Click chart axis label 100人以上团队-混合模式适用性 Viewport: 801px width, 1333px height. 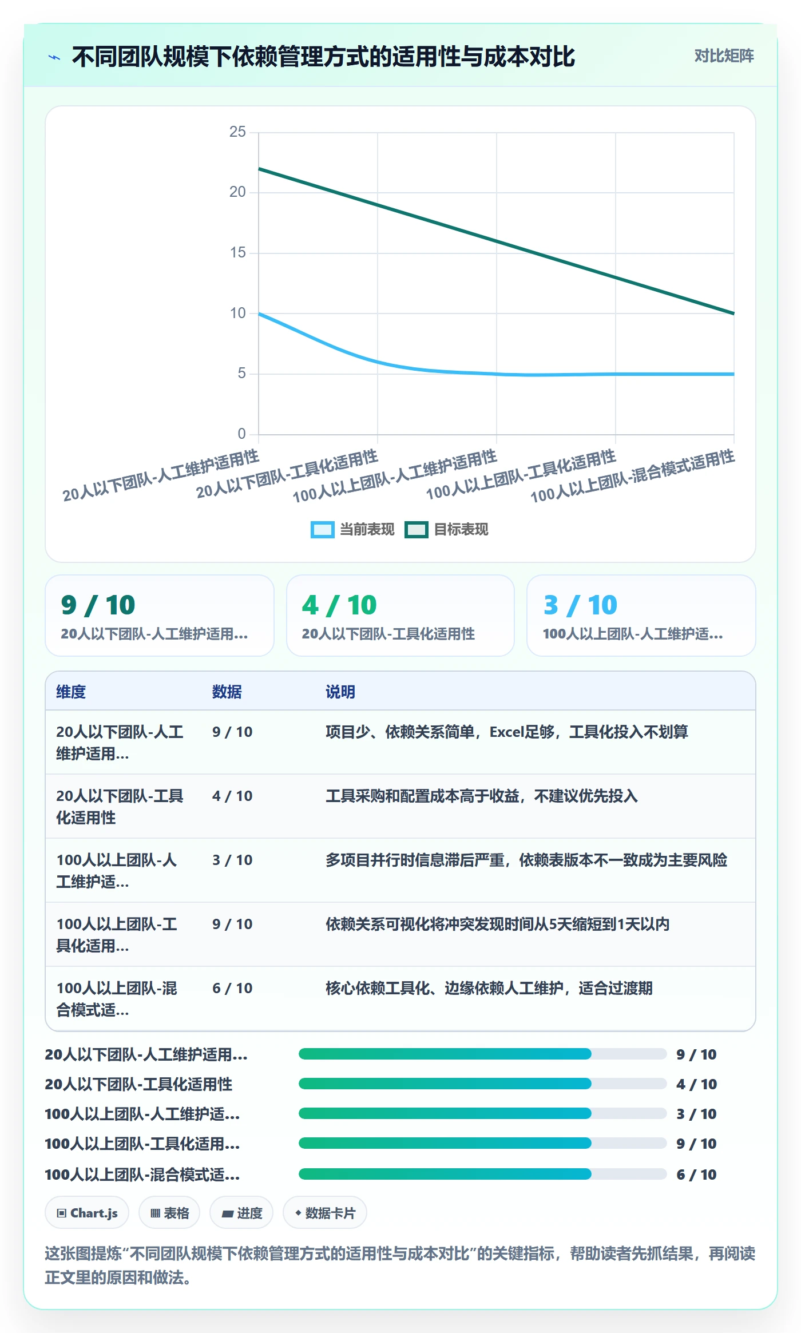(632, 476)
